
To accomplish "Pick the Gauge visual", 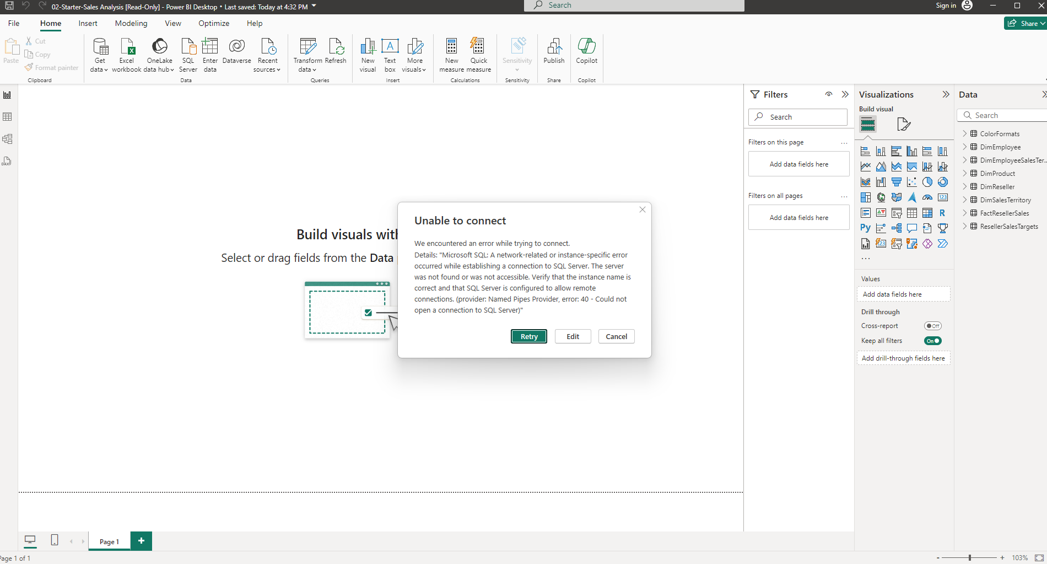I will [927, 197].
